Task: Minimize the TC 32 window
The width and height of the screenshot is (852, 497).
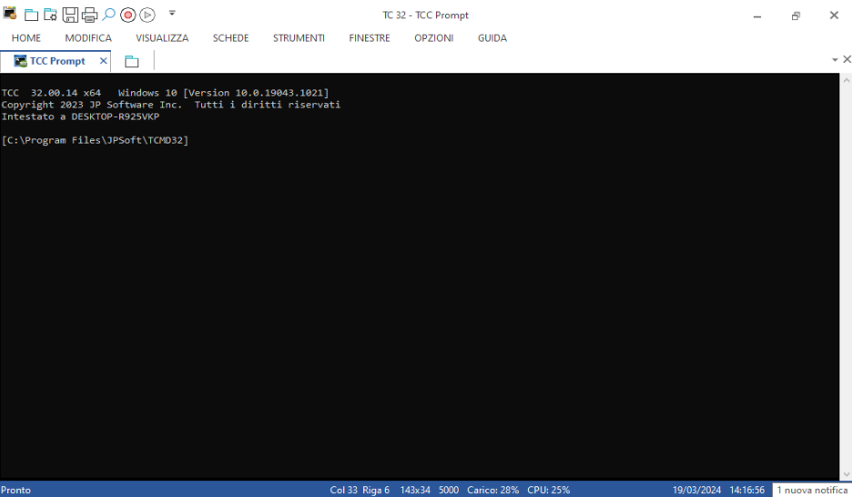Action: [x=757, y=15]
